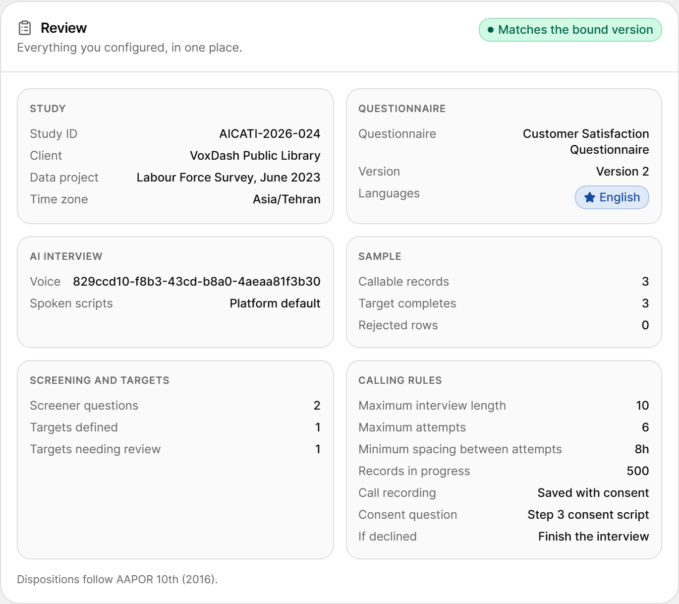Click the Maximum attempts value
679x604 pixels.
645,427
